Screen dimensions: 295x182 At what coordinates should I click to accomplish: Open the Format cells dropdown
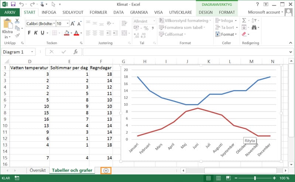[x=226, y=34]
